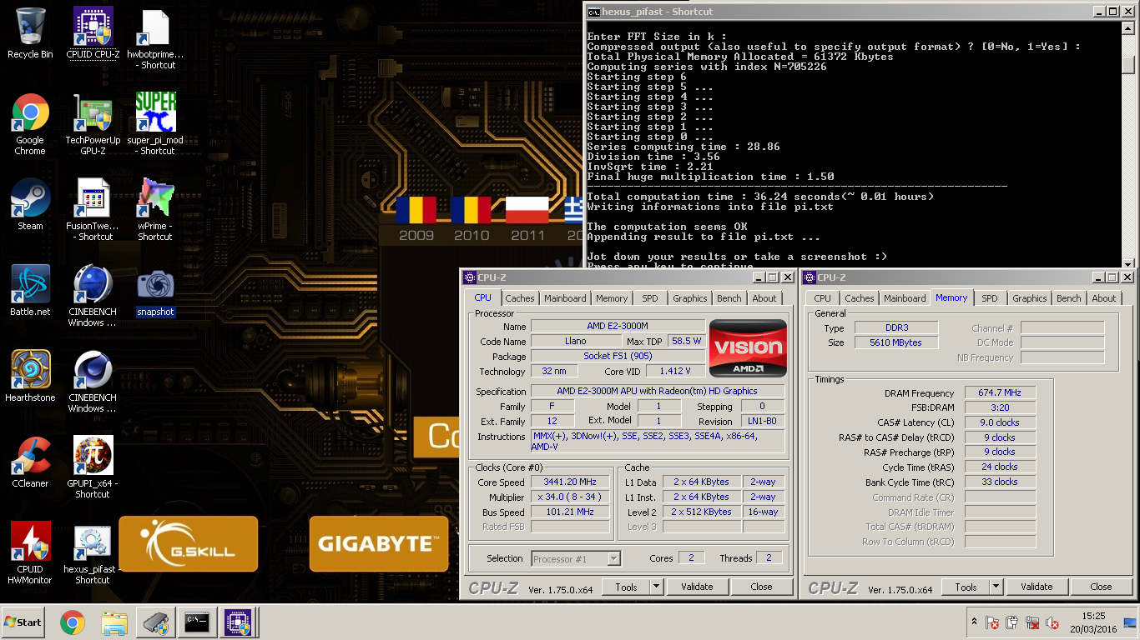Click Tools button in left CPU-Z window
This screenshot has height=640, width=1140.
point(626,587)
